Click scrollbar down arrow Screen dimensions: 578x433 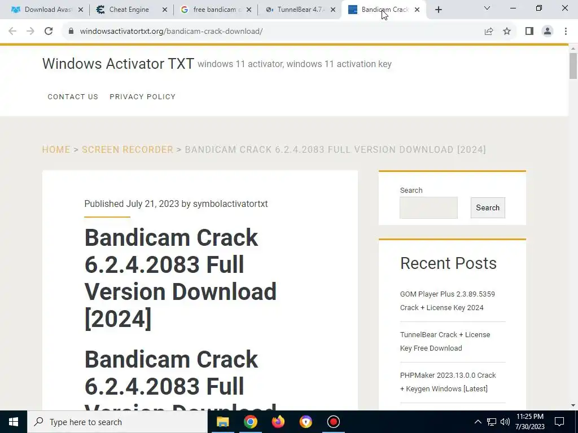[573, 405]
